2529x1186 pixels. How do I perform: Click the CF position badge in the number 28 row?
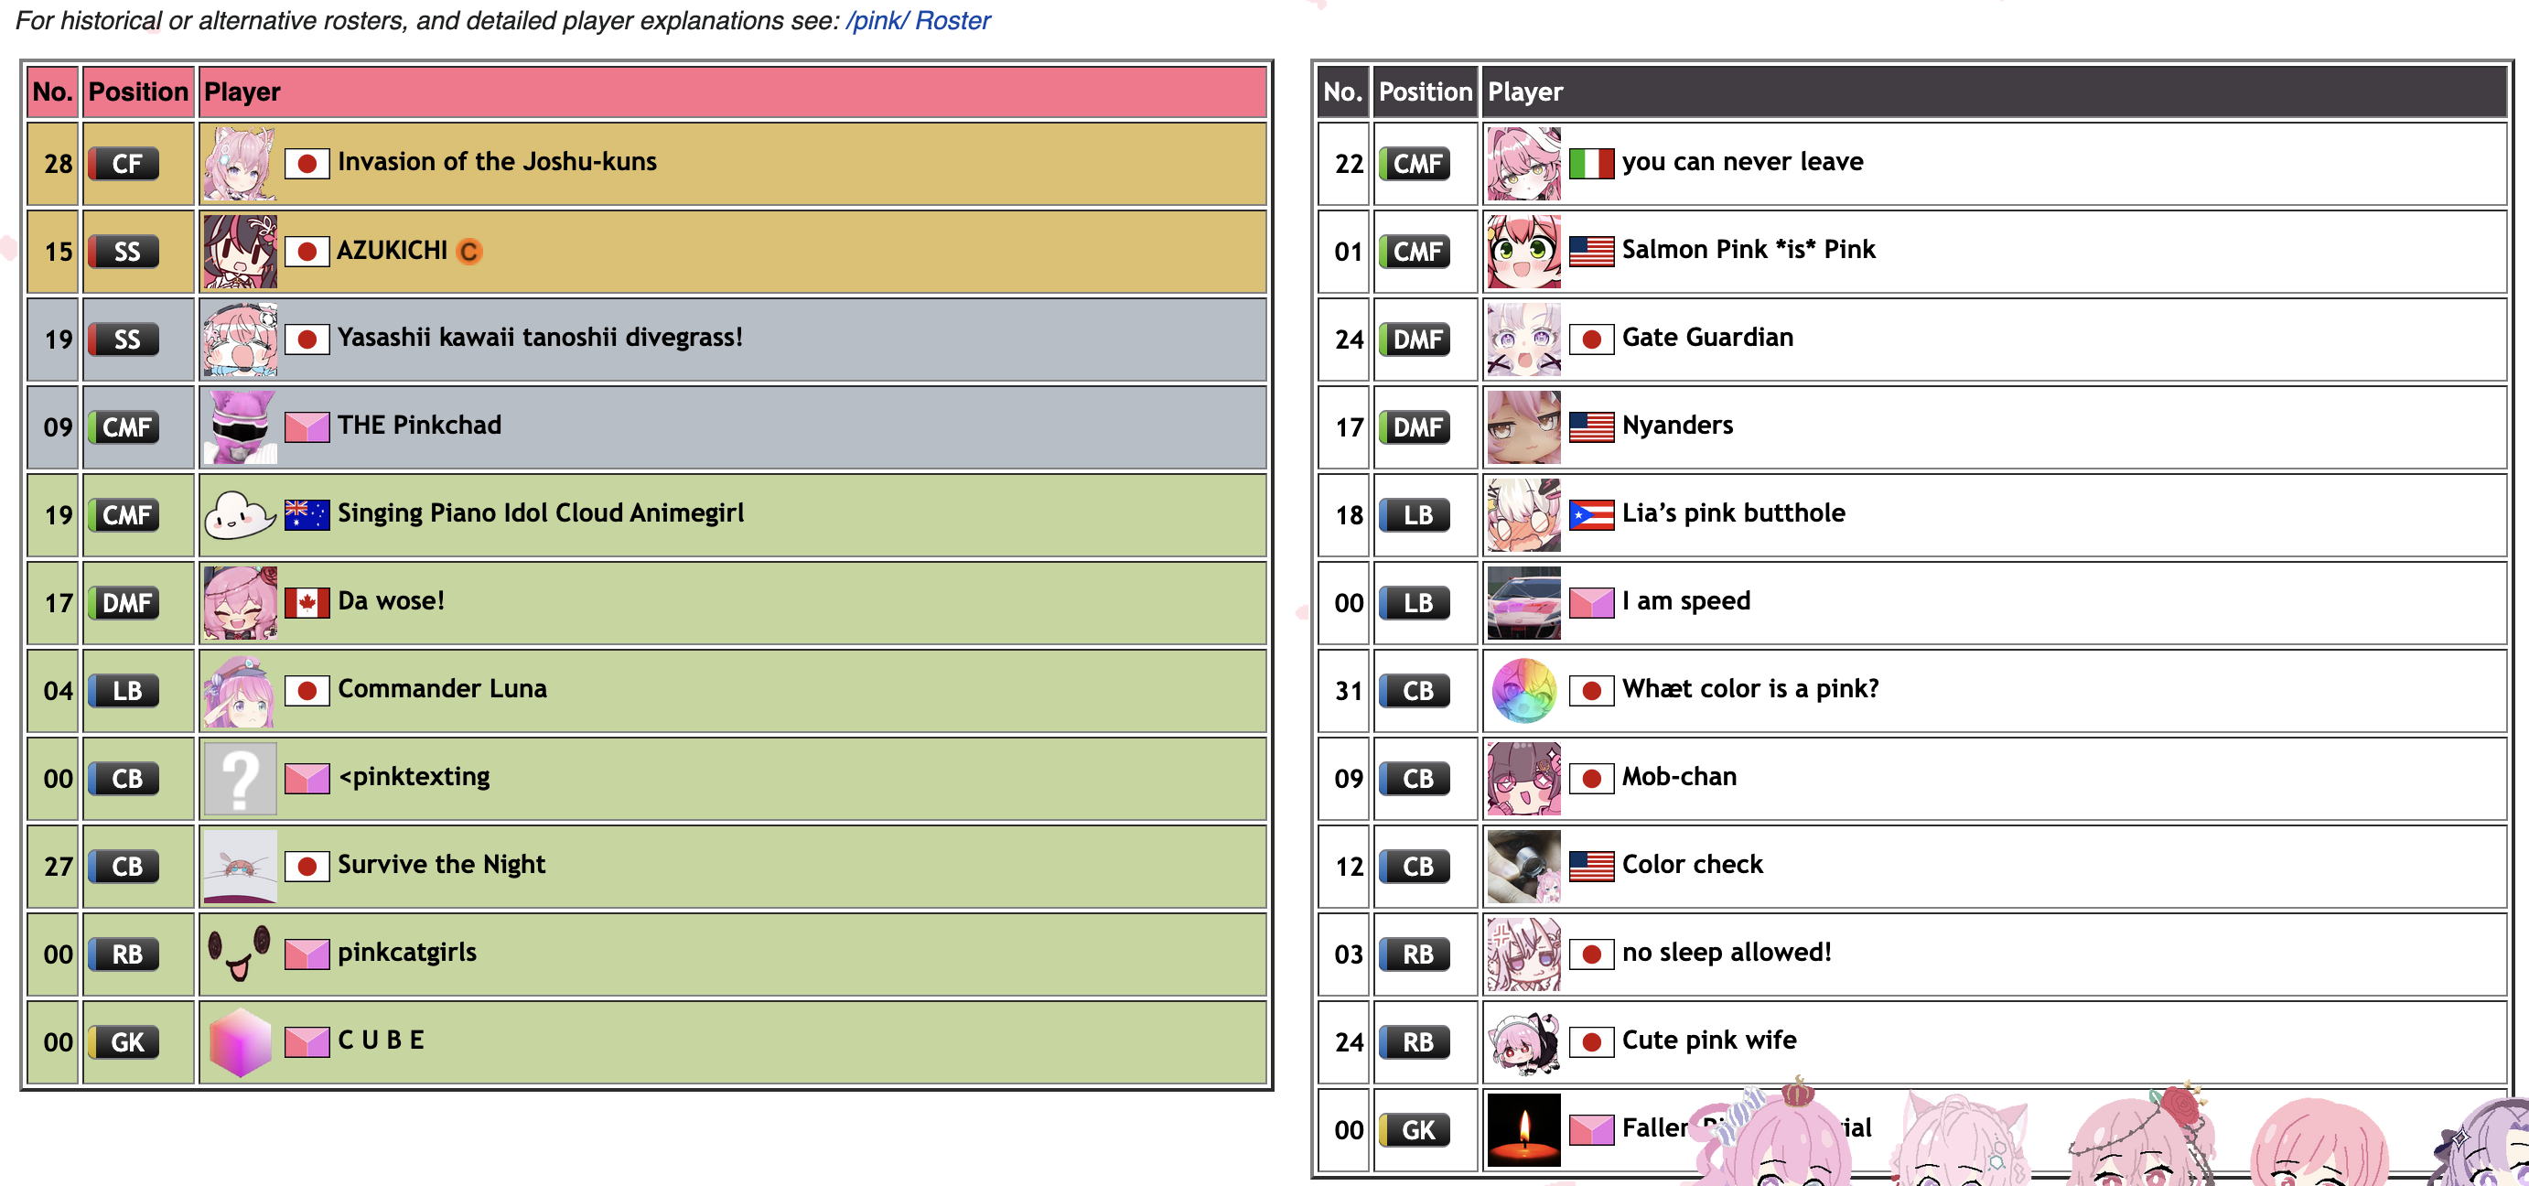pos(124,164)
